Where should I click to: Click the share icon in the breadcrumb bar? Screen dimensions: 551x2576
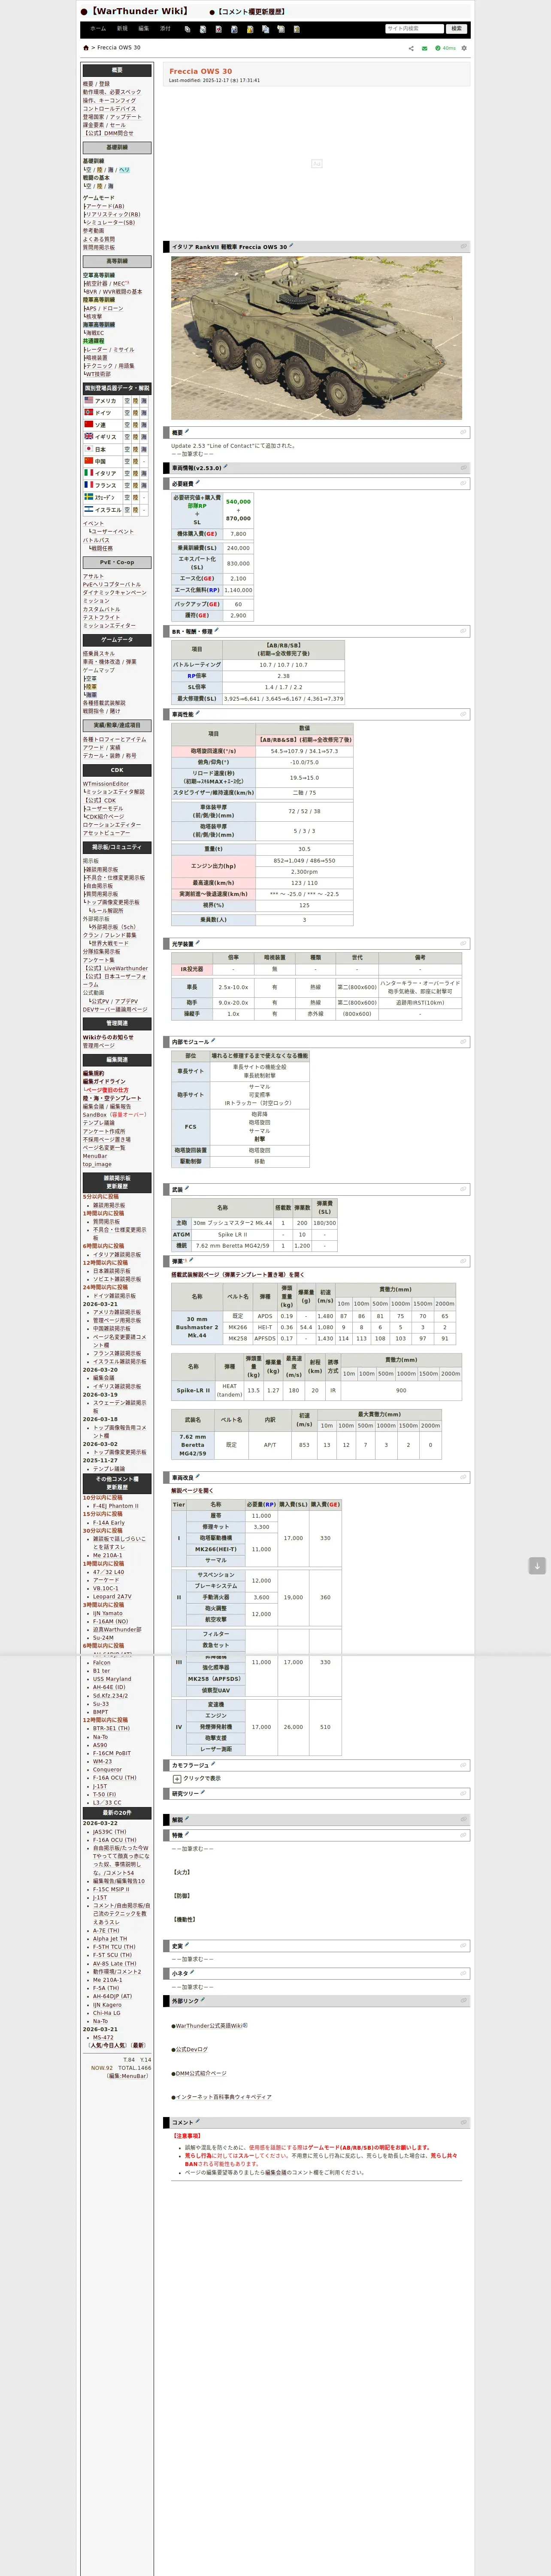point(411,48)
